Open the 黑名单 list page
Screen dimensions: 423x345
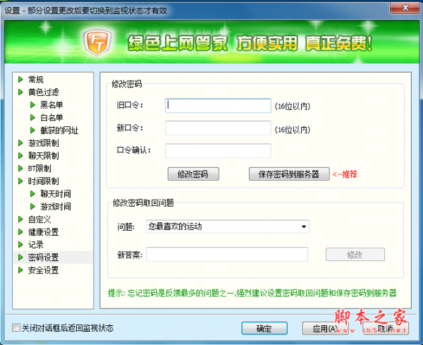click(x=51, y=104)
